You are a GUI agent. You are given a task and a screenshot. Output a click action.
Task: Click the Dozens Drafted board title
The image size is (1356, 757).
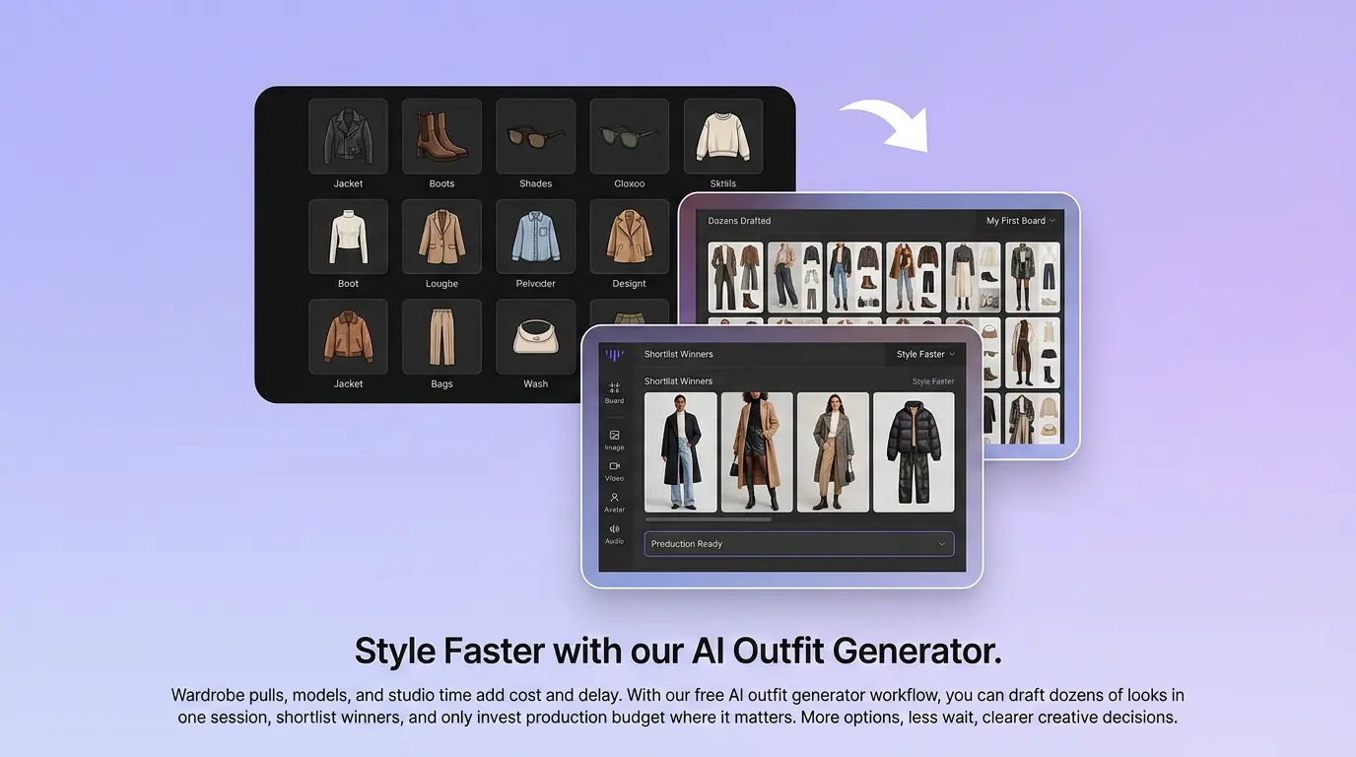(739, 221)
